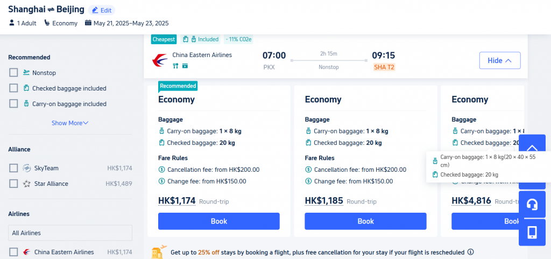Enable the Nonstop filter checkbox
This screenshot has width=551, height=259.
(x=13, y=73)
